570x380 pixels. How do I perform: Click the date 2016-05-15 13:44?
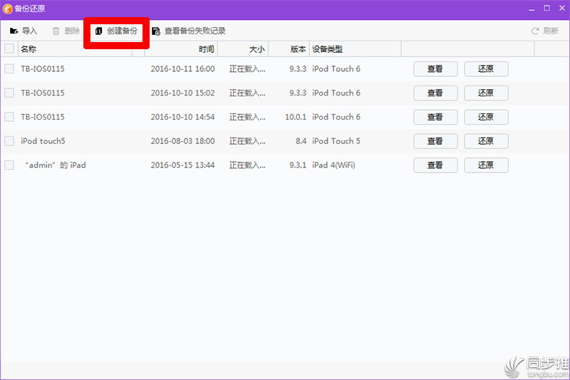coord(182,165)
